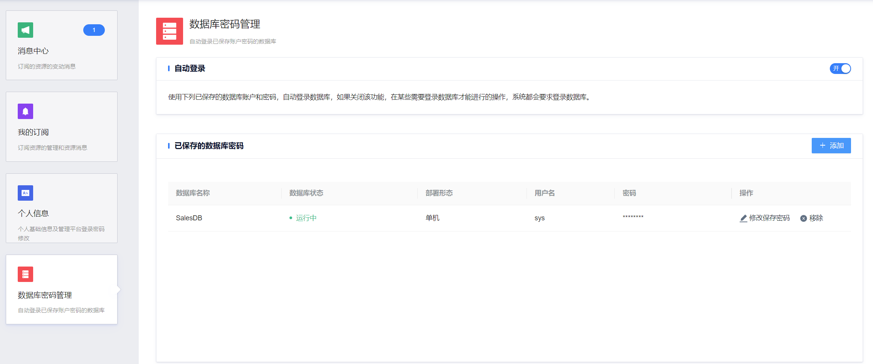Click 移除 to delete SalesDB entry

[816, 218]
